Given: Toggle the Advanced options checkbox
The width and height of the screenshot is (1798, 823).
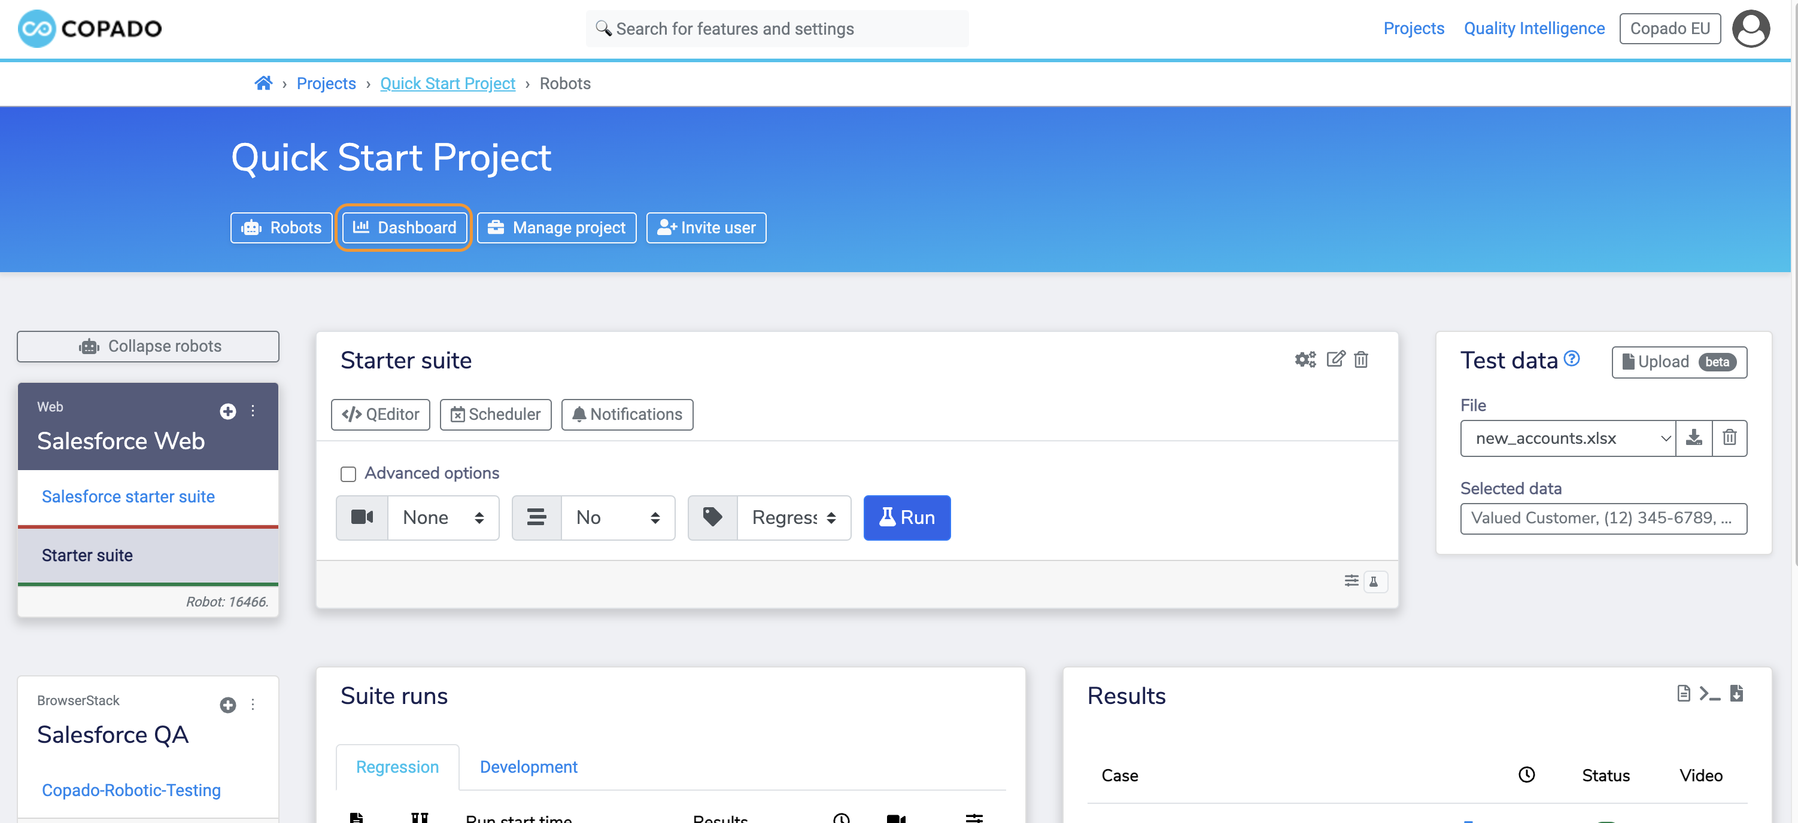Looking at the screenshot, I should point(347,473).
